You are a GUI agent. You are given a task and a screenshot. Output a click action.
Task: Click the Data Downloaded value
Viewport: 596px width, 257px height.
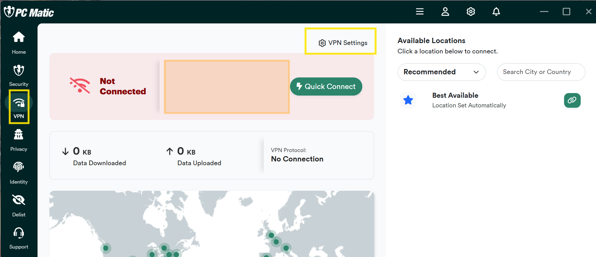click(x=82, y=151)
